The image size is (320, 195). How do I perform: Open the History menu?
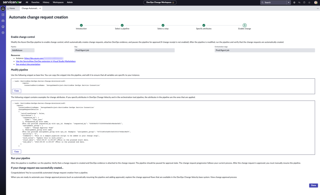(46, 2)
